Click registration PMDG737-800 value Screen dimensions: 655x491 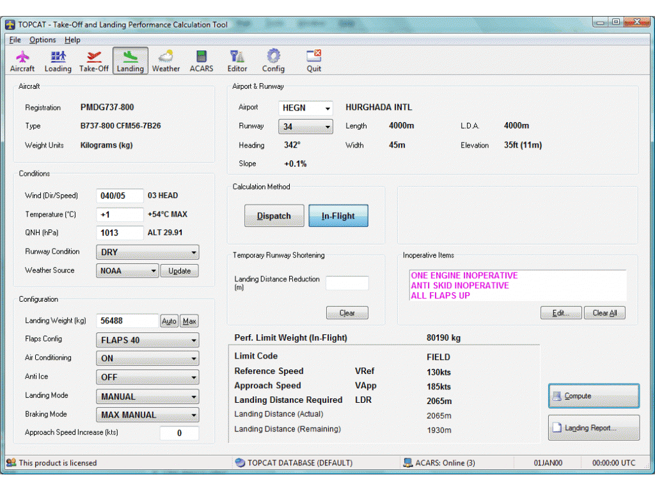click(107, 107)
